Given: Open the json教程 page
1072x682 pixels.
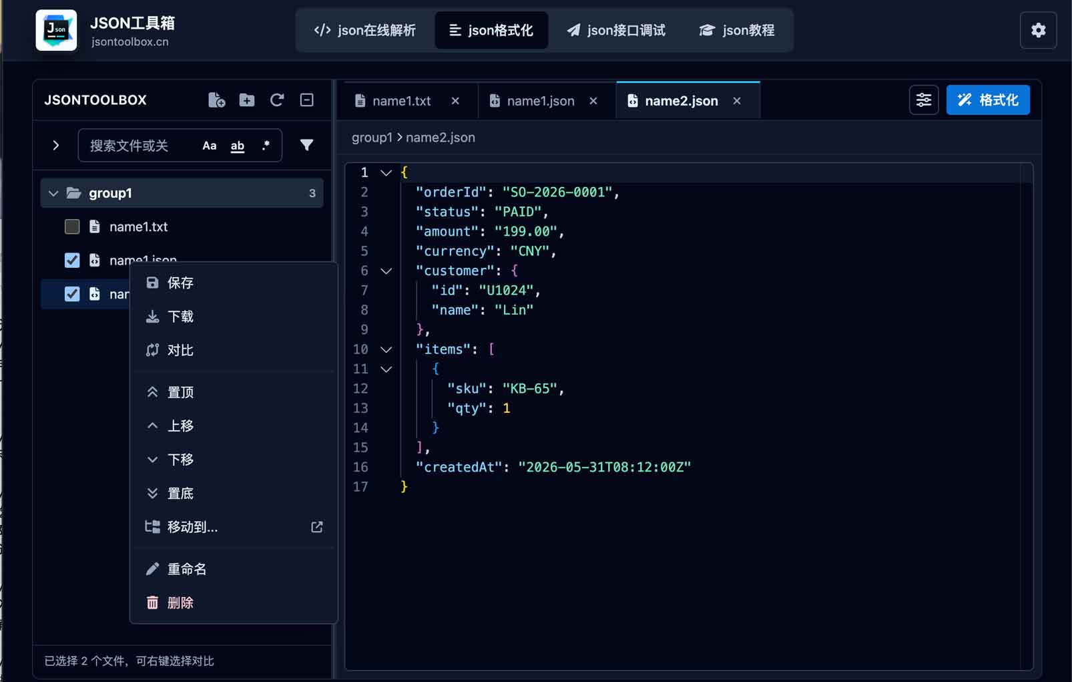Looking at the screenshot, I should click(737, 30).
